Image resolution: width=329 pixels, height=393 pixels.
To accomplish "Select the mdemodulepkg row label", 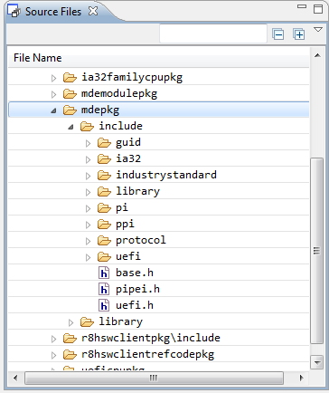I will pyautogui.click(x=119, y=94).
